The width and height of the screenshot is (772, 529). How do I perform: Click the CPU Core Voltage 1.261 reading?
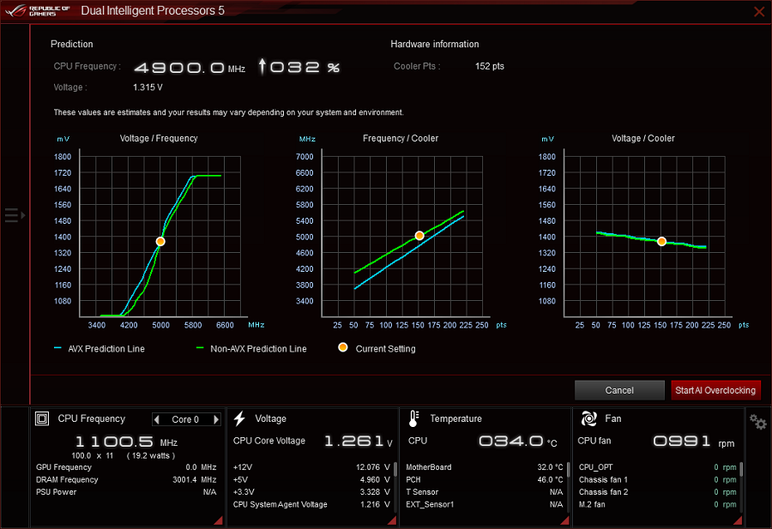point(359,441)
